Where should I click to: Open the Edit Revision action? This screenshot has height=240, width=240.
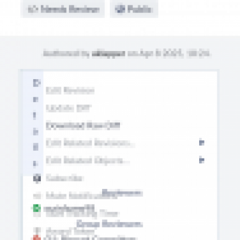coord(70,91)
